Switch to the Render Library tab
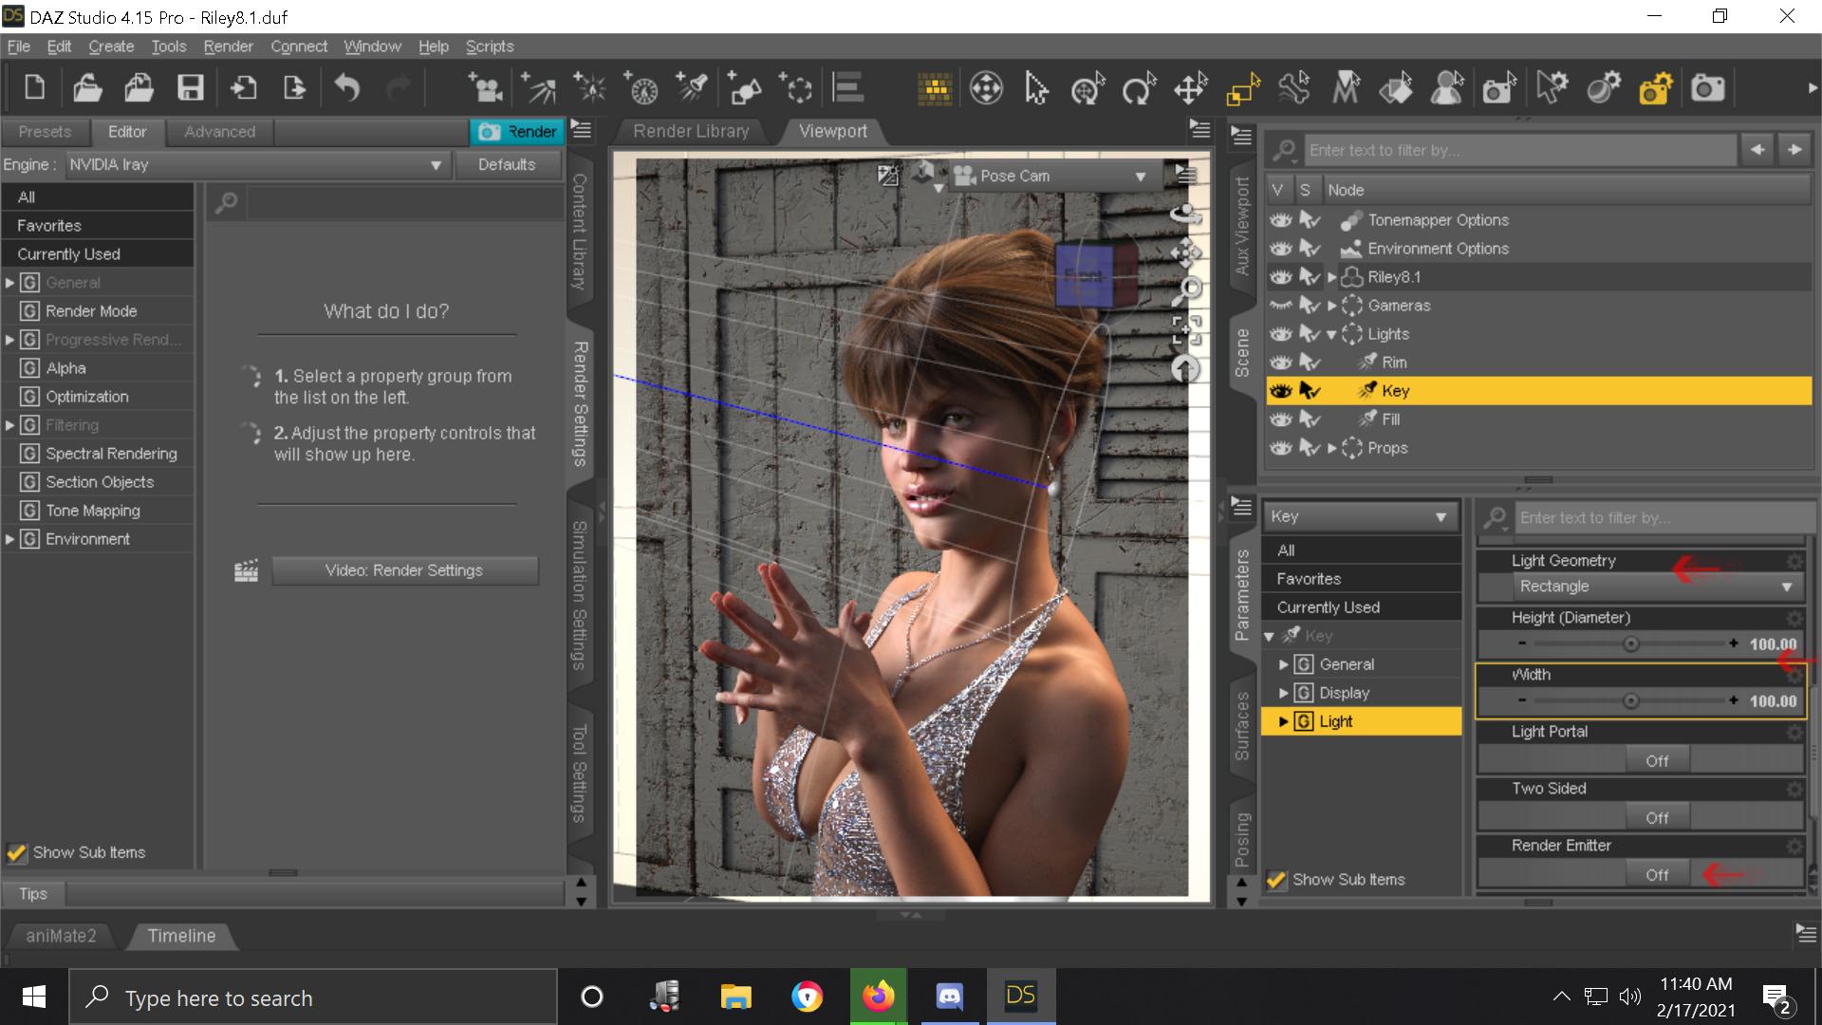 (x=691, y=131)
